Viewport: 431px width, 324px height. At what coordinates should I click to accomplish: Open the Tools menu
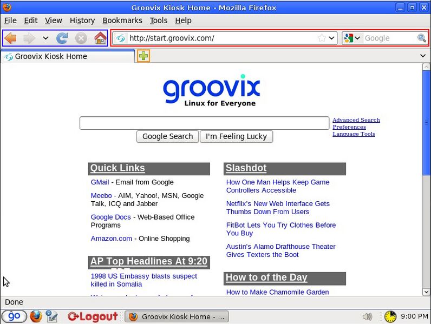pos(159,21)
